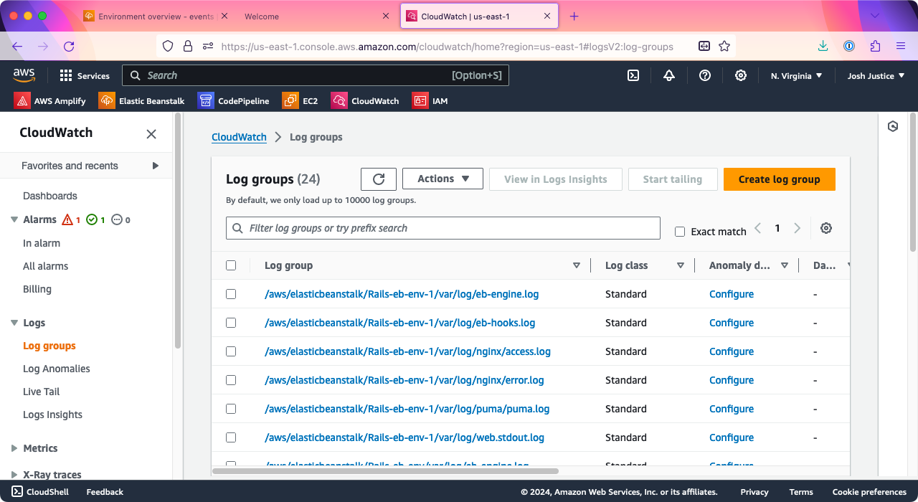Click the CloudWatch breadcrumb link

pos(239,137)
